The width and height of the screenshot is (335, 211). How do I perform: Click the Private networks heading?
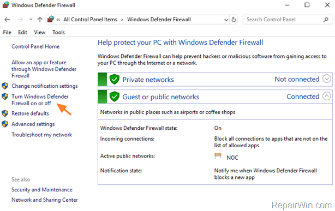pyautogui.click(x=148, y=80)
